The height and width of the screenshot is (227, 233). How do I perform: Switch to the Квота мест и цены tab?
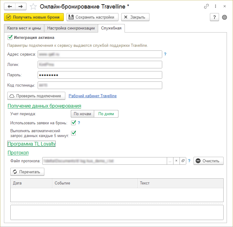(24, 28)
